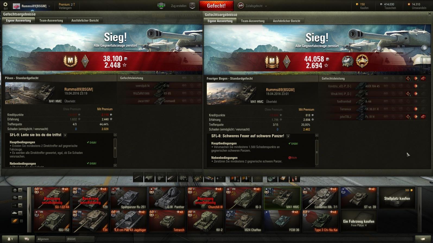Click the golden medal in right results
The height and width of the screenshot is (243, 433).
(362, 61)
